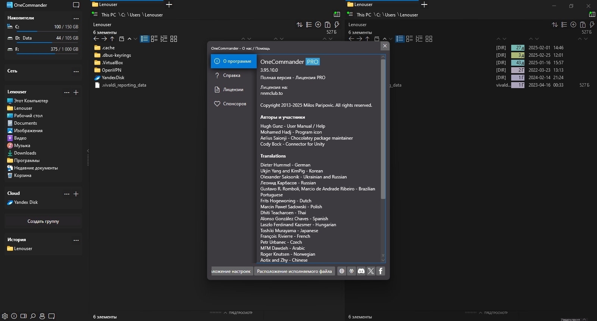The height and width of the screenshot is (321, 597).
Task: Go up one folder in left pane
Action: tap(112, 39)
